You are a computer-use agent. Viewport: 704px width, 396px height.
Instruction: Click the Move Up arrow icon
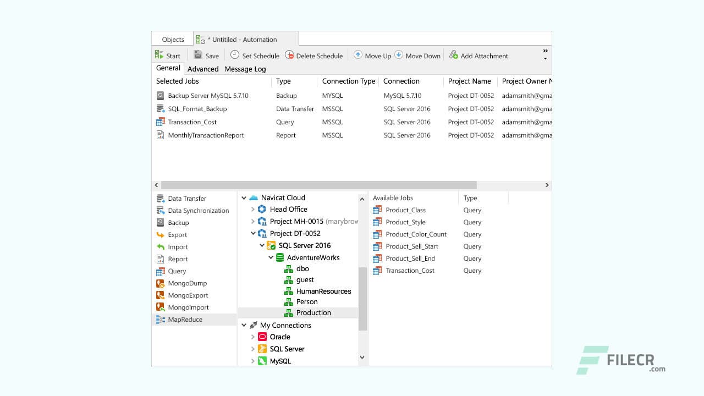(x=358, y=55)
